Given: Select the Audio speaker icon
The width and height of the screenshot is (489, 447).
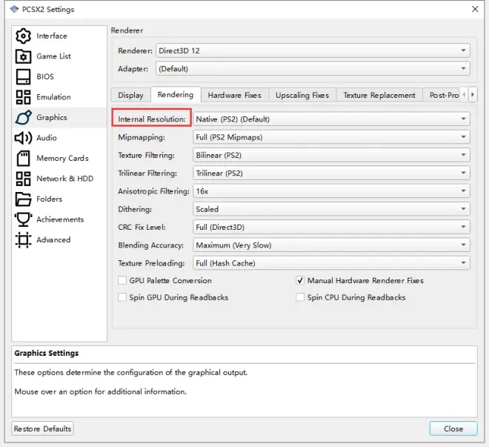Looking at the screenshot, I should [24, 138].
